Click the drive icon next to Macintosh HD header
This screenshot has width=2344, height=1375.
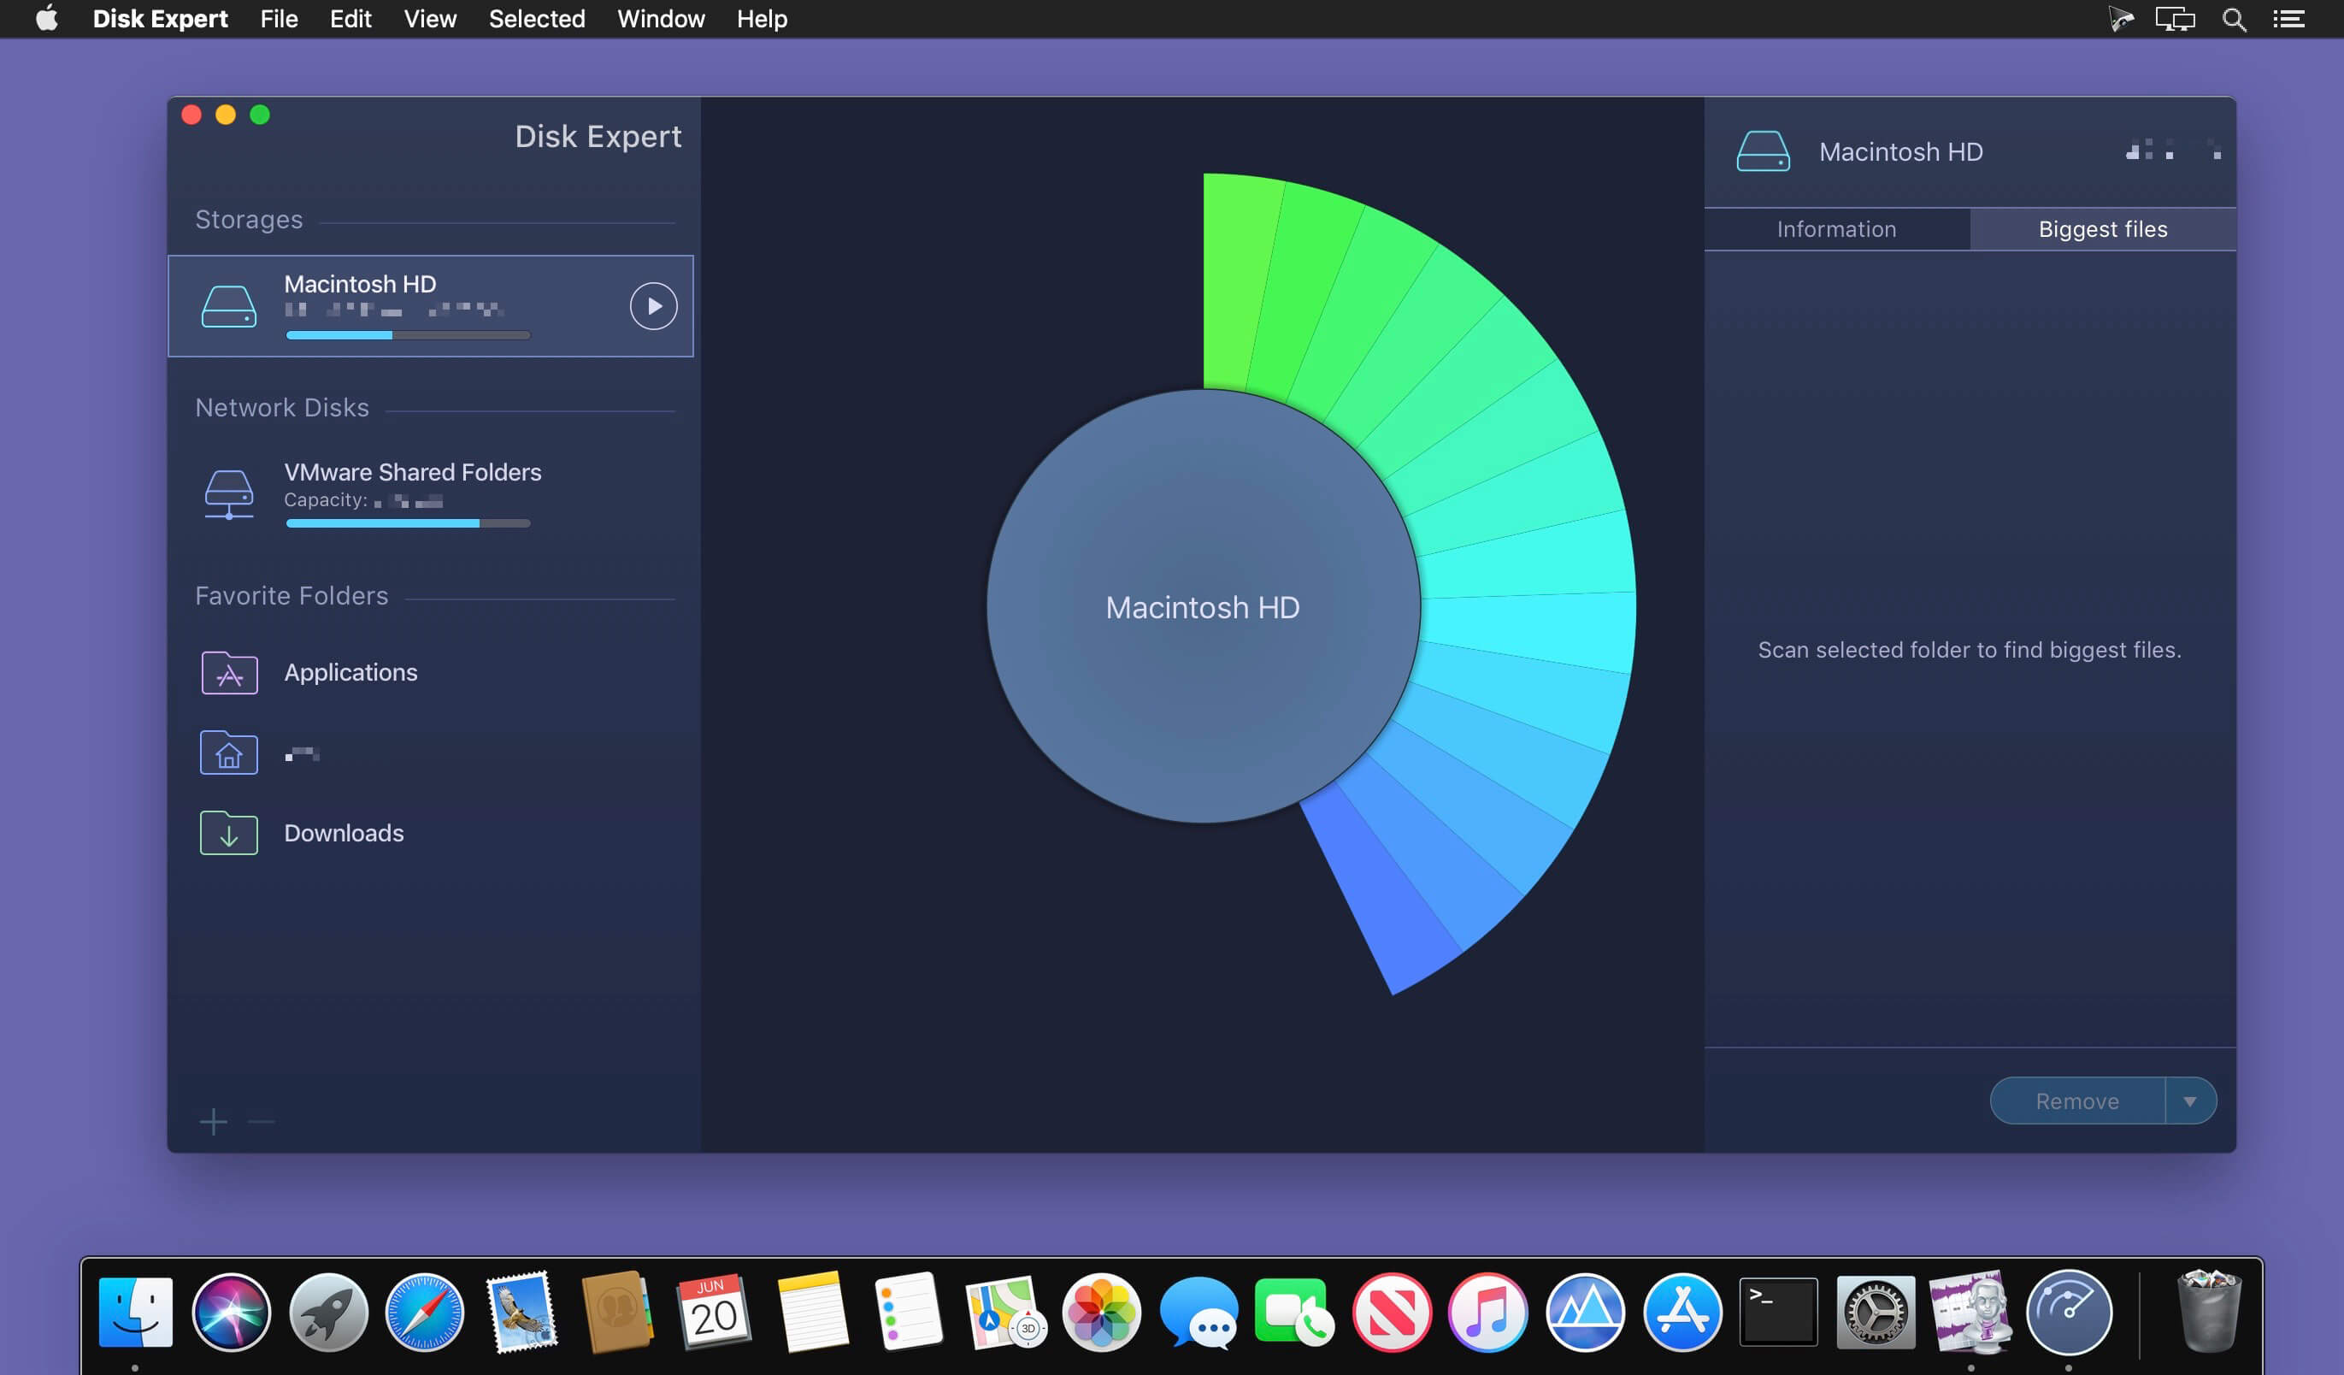(x=1764, y=150)
